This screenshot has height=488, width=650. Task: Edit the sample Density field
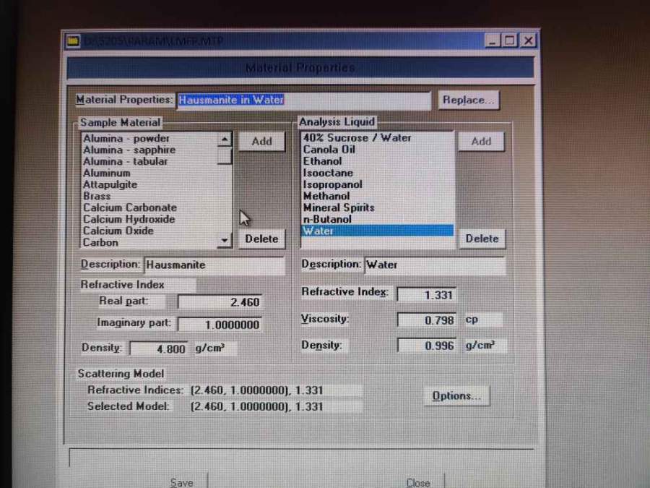click(160, 348)
